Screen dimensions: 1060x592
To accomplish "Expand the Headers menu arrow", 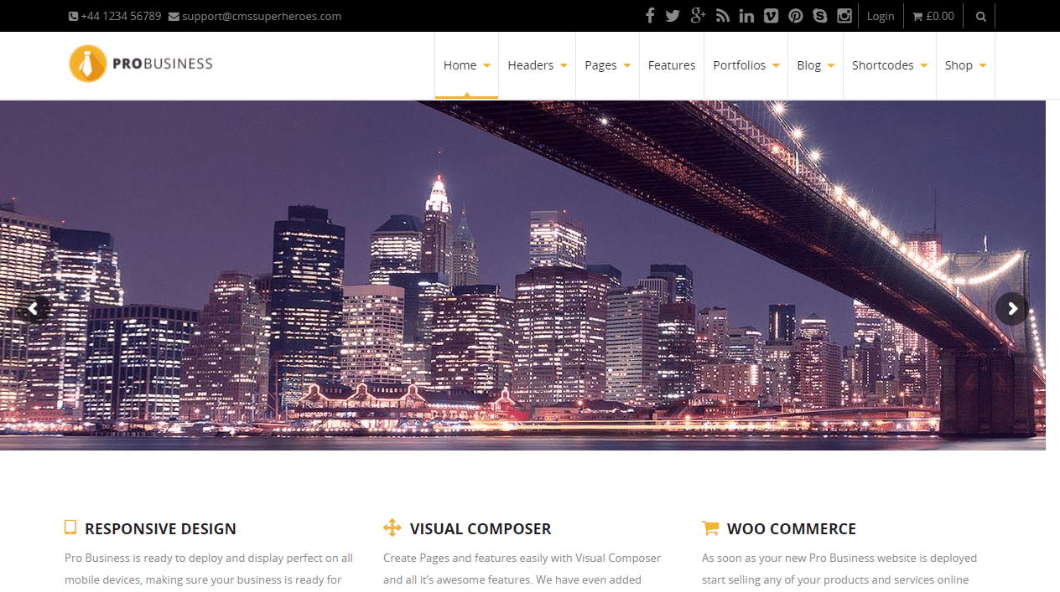I will point(564,65).
